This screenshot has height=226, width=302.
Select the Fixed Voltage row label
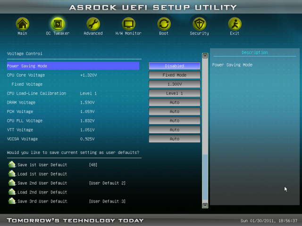click(x=27, y=84)
